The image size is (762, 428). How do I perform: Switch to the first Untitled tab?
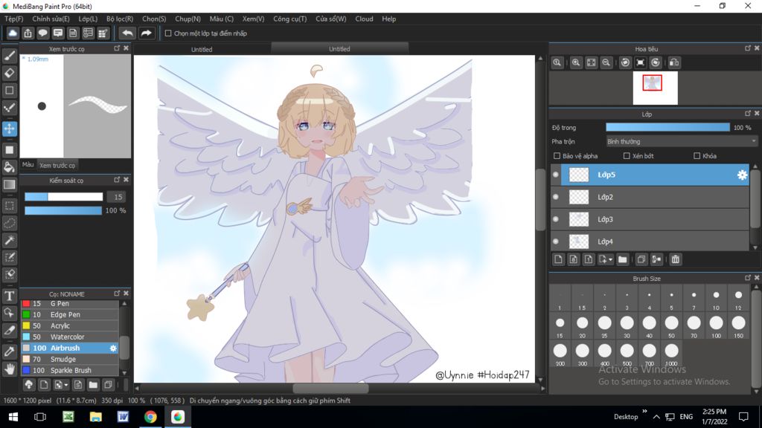coord(202,50)
